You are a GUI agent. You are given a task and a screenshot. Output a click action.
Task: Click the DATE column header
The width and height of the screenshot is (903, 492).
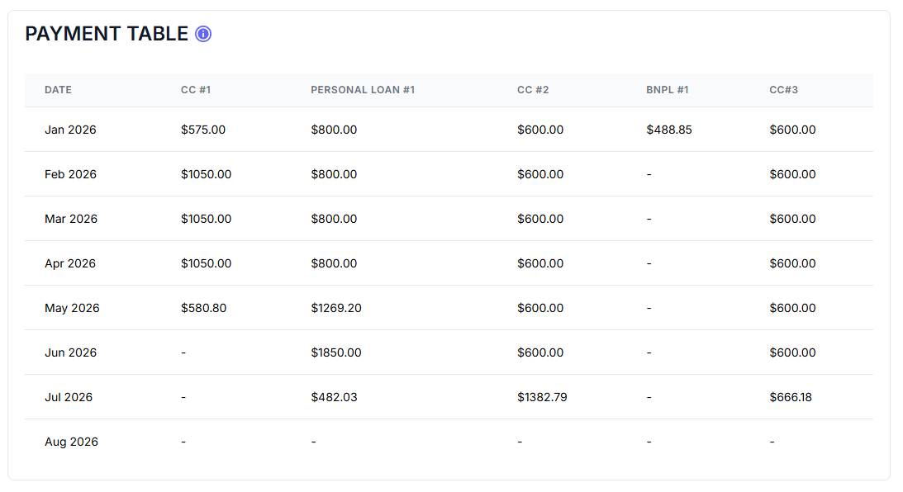point(58,90)
